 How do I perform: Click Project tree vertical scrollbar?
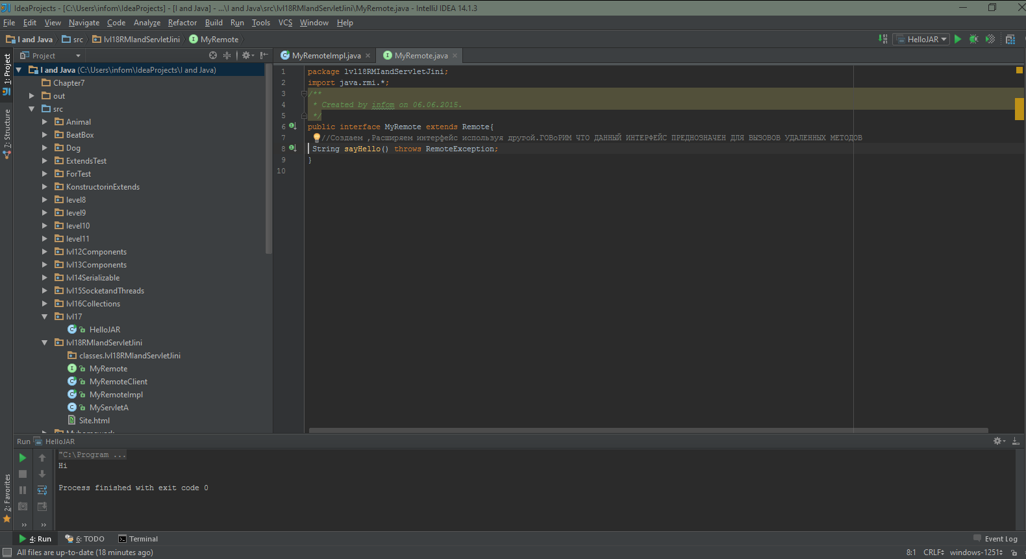click(x=269, y=159)
